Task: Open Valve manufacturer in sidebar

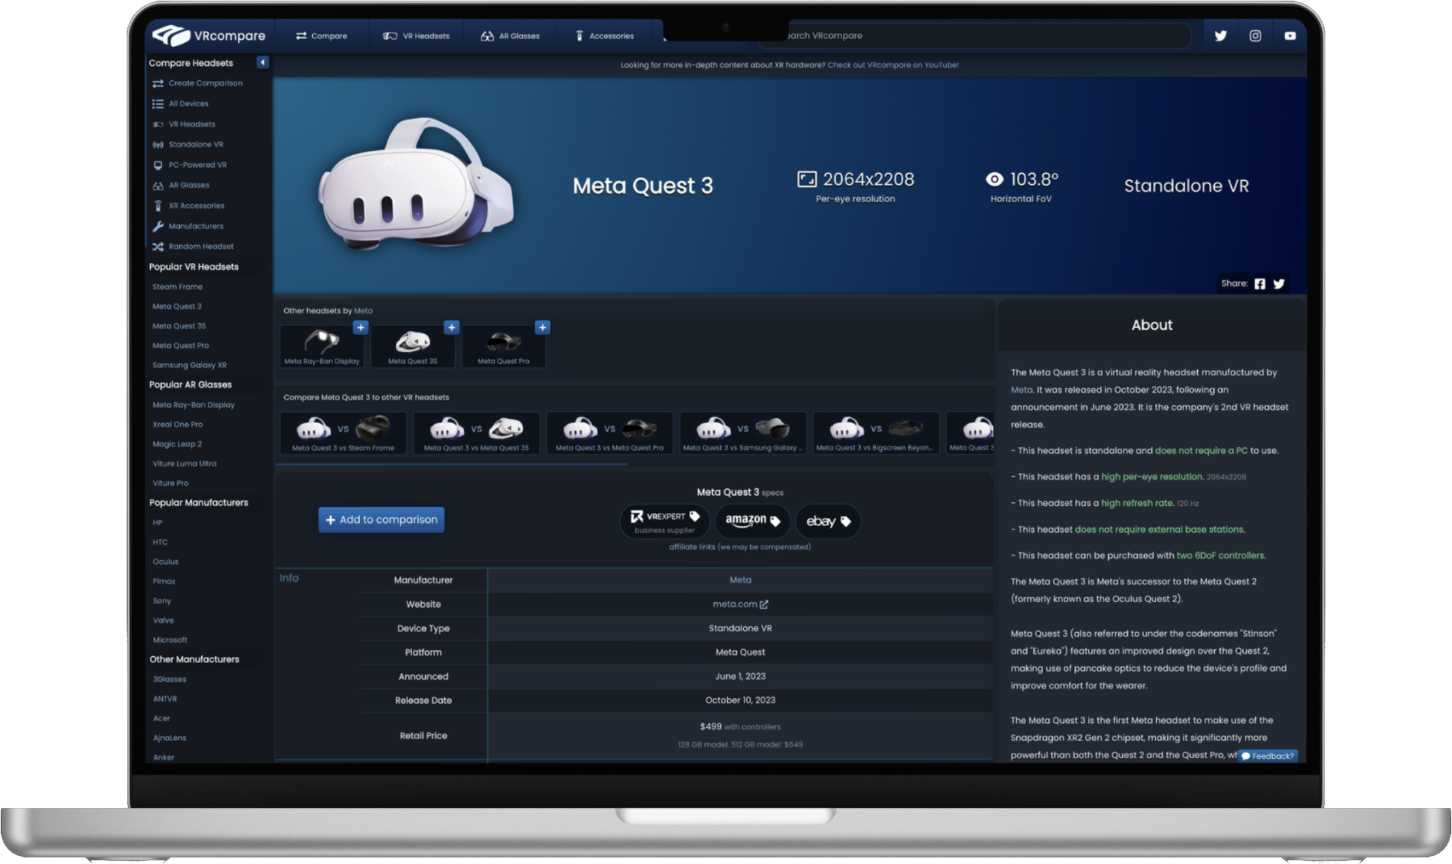Action: 163,620
